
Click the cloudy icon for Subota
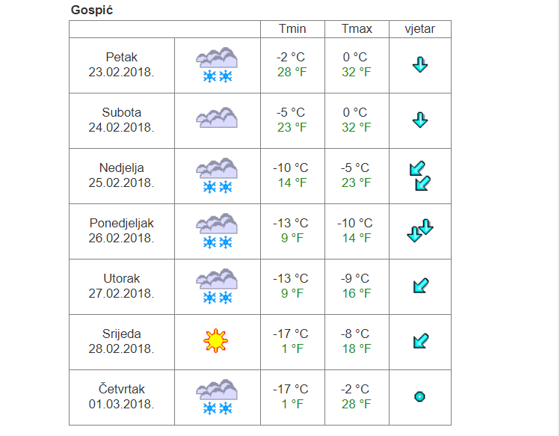coord(217,117)
